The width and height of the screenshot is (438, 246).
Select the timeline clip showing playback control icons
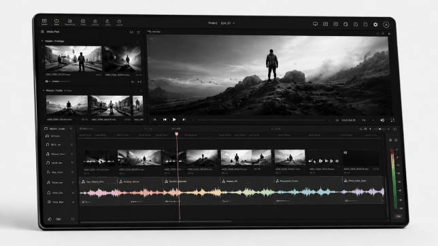[x=324, y=160]
